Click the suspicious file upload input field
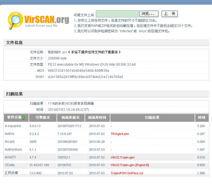 pyautogui.click(x=117, y=14)
